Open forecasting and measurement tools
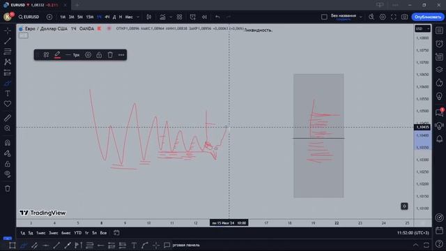The image size is (446, 251). 8,73
